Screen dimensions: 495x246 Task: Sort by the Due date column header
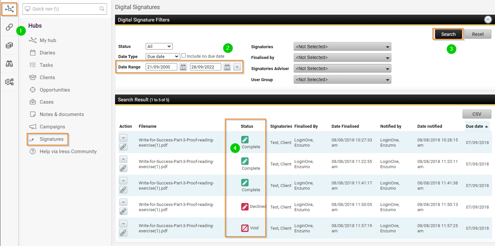coord(477,126)
